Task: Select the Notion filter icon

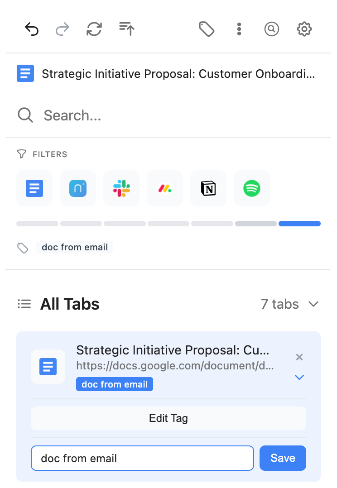Action: point(208,188)
